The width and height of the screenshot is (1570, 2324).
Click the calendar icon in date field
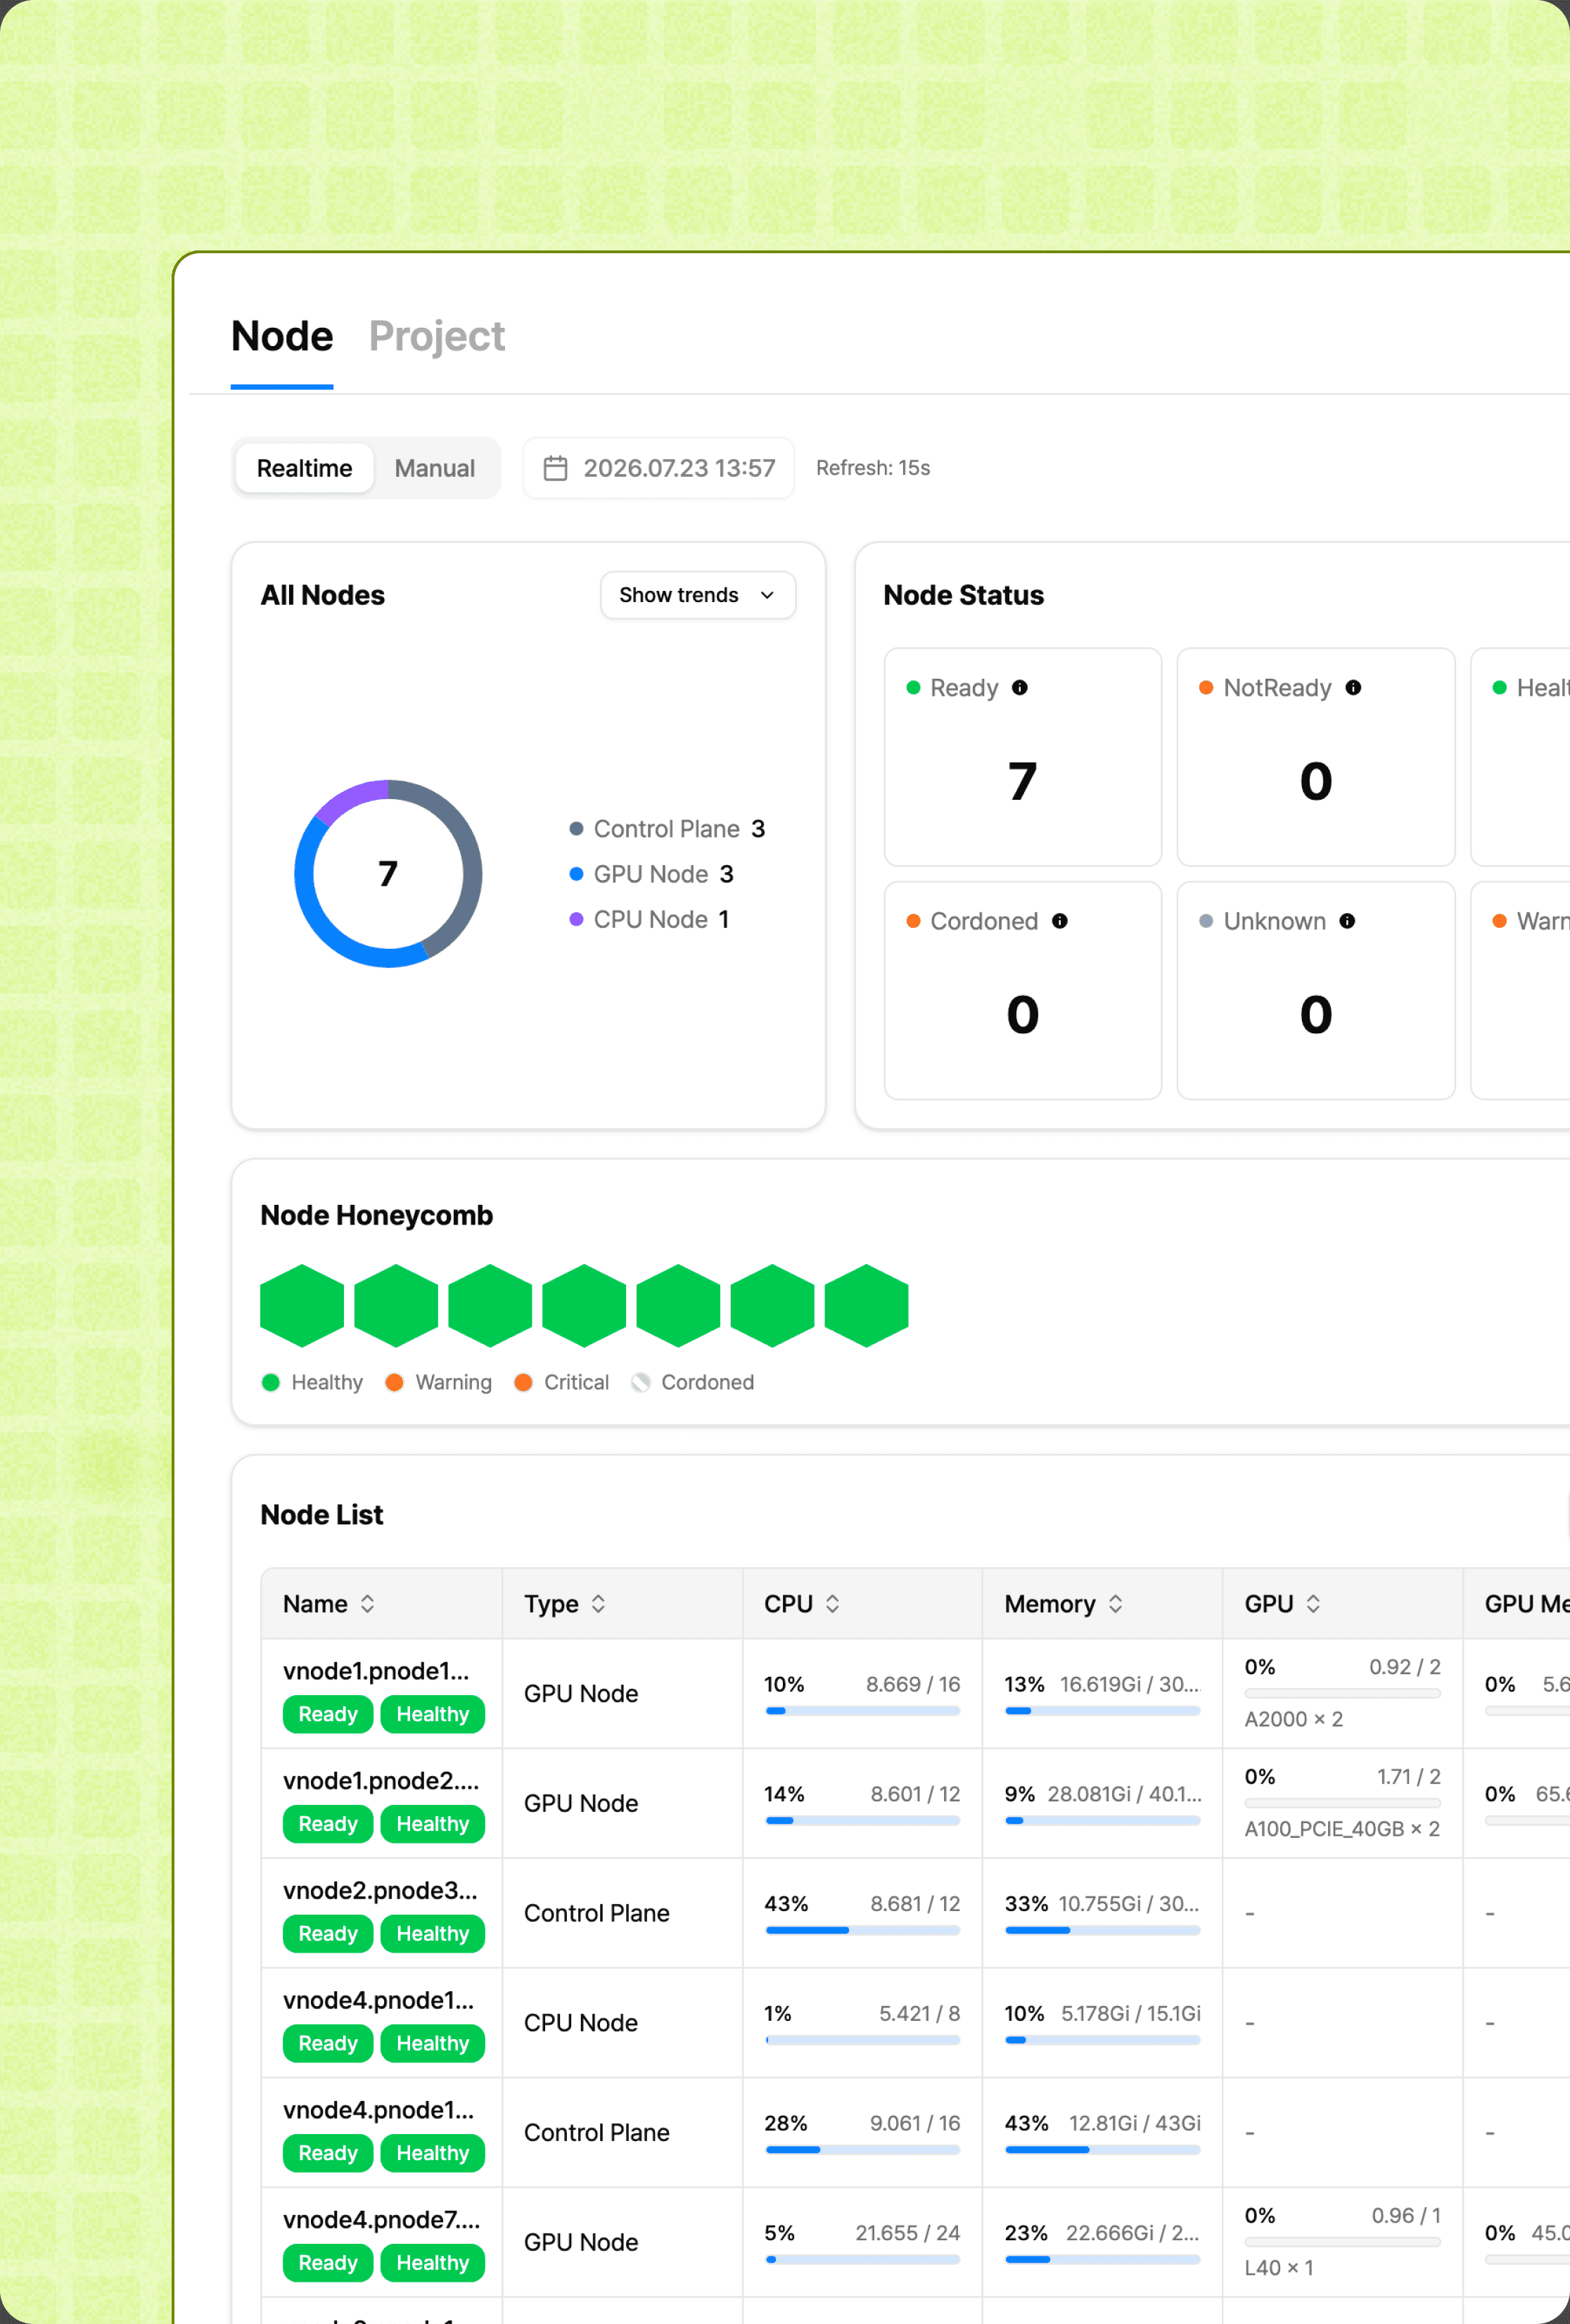tap(555, 468)
